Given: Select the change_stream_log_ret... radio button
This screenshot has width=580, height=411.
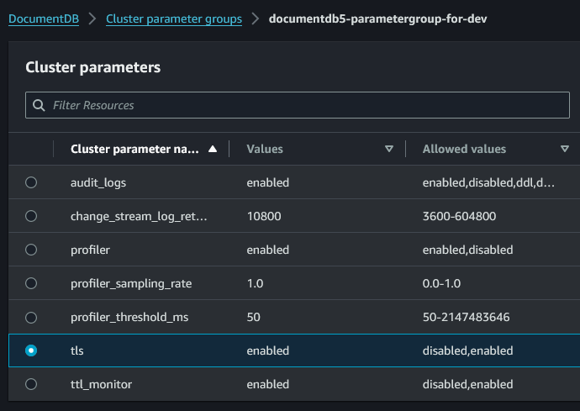Looking at the screenshot, I should point(31,216).
